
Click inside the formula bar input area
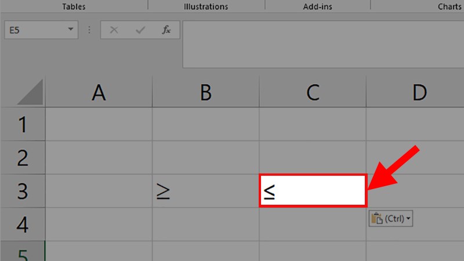[x=323, y=44]
